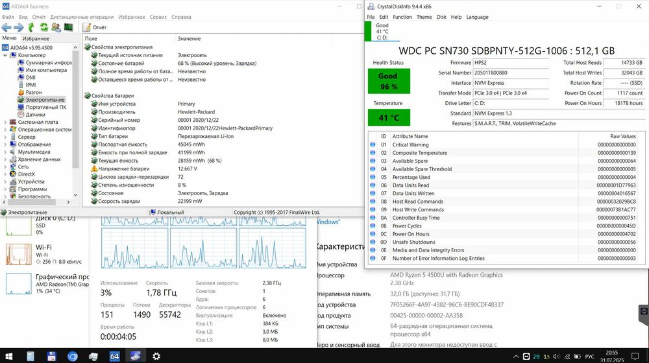Collapse the Компьютер tree node
Viewport: 649px width, 363px height.
coord(5,55)
